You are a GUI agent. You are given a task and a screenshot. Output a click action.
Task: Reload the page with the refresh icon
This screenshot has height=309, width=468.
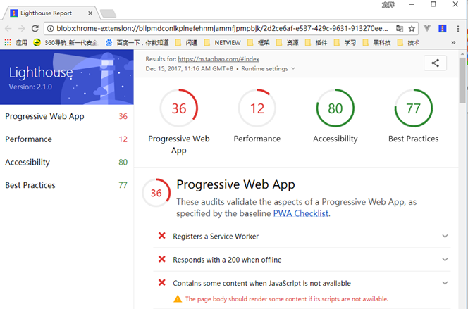(35, 29)
